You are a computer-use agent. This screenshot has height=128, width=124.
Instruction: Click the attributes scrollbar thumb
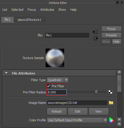119,83
